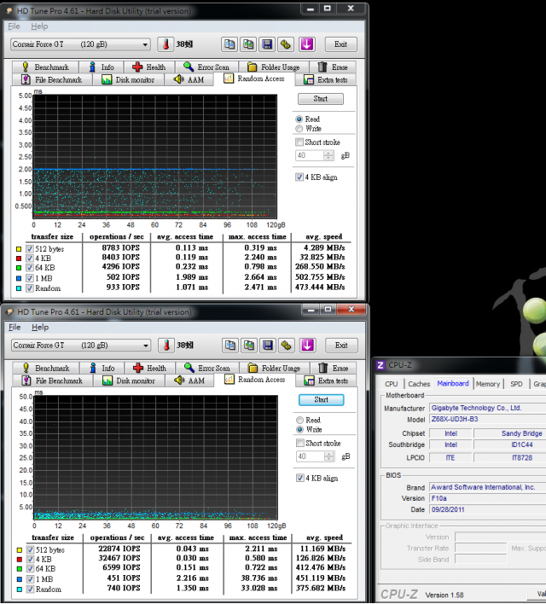Switch to SPD tab in CPU-Z
This screenshot has height=604, width=546.
point(516,384)
